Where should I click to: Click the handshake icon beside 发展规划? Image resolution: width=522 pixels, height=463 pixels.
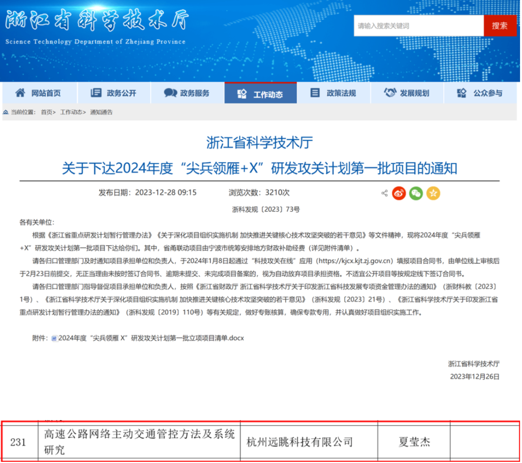pos(390,93)
